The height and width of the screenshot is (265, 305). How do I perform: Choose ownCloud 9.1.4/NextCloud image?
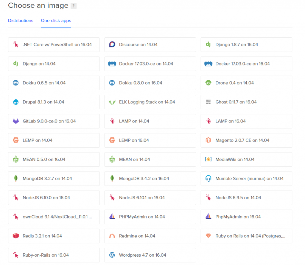54,217
